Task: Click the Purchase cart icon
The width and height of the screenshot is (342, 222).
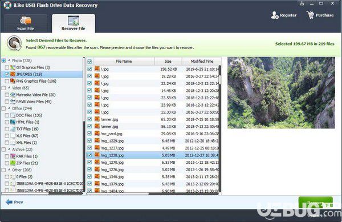Action: tap(311, 15)
